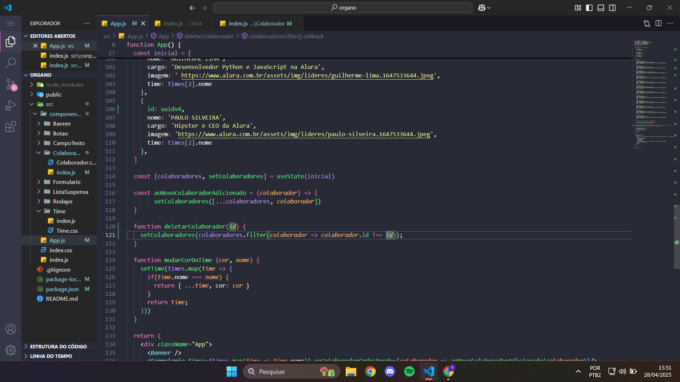
Task: Open the Windows Start menu
Action: coord(232,371)
